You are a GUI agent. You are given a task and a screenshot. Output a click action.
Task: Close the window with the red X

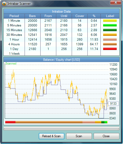click(x=116, y=2)
